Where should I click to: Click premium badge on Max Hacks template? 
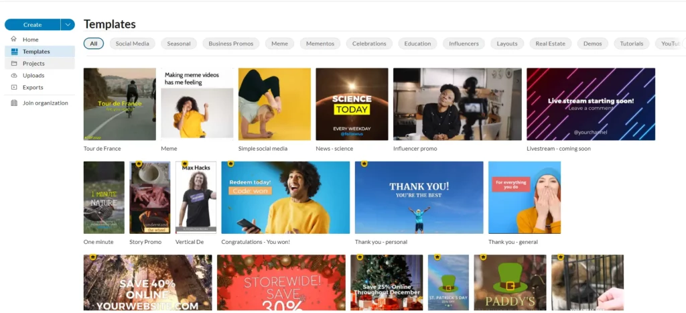pos(185,164)
